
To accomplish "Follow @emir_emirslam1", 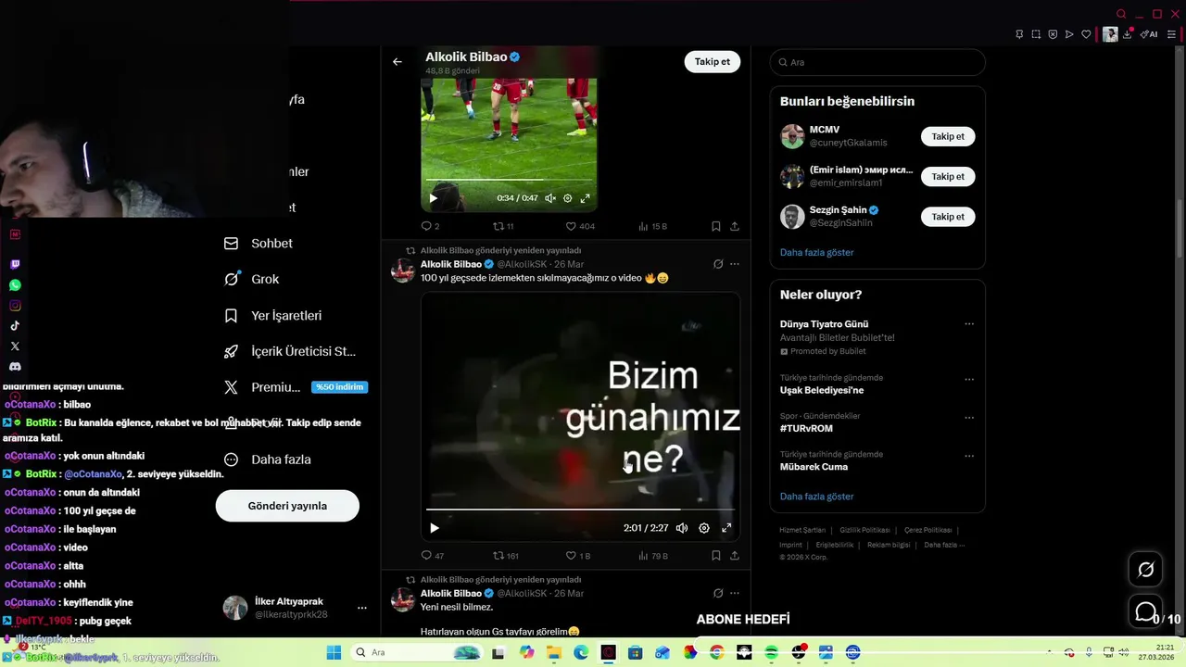I will click(x=948, y=176).
